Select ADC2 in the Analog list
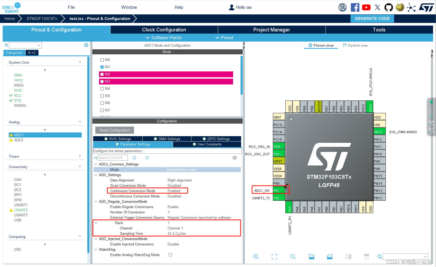The width and height of the screenshot is (436, 267). point(19,140)
